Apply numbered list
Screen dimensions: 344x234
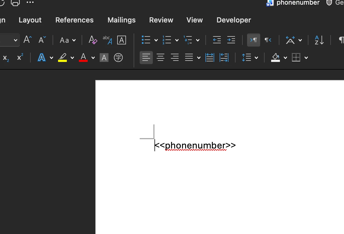click(167, 40)
